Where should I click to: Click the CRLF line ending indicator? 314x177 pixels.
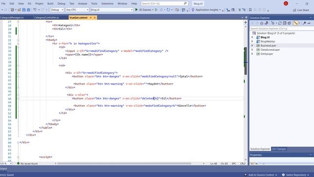pos(243,164)
